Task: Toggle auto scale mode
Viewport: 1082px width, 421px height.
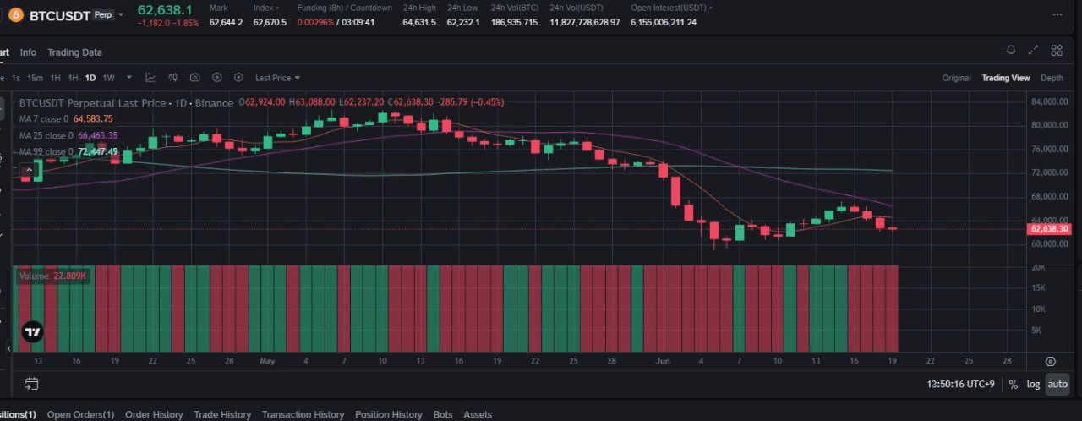Action: [1057, 384]
